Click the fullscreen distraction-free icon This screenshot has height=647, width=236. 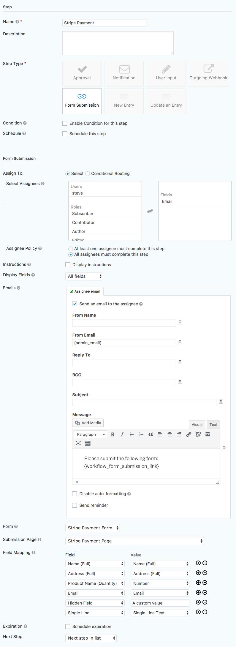tap(78, 443)
